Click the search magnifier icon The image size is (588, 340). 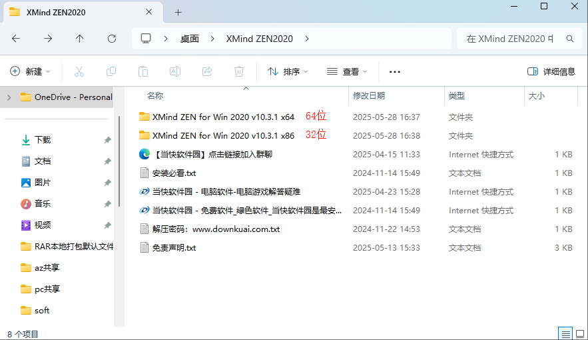coord(569,39)
